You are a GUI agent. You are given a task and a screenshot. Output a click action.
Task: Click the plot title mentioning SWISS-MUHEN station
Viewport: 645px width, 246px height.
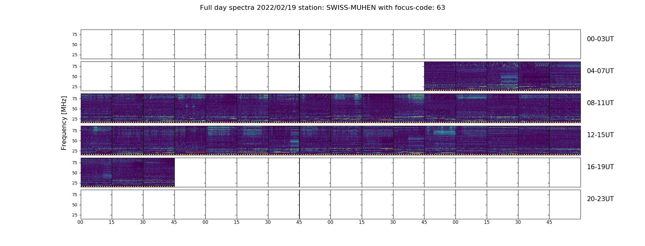322,8
